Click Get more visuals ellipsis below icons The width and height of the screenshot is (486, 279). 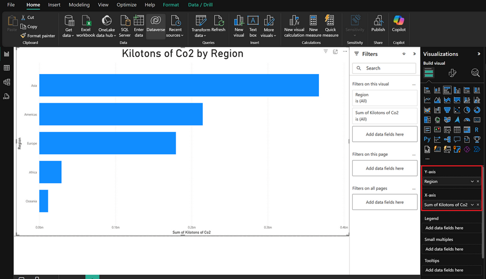427,158
